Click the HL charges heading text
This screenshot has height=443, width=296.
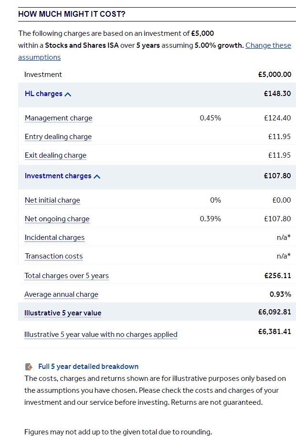point(43,94)
